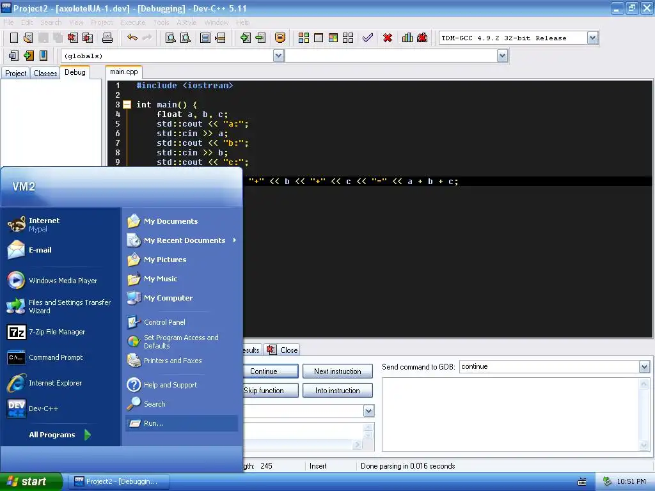The width and height of the screenshot is (655, 491).
Task: Click the Open file toolbar icon
Action: point(28,38)
